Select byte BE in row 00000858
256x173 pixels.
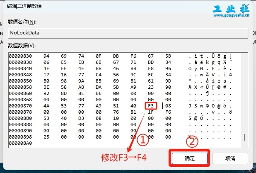pyautogui.click(x=46, y=87)
